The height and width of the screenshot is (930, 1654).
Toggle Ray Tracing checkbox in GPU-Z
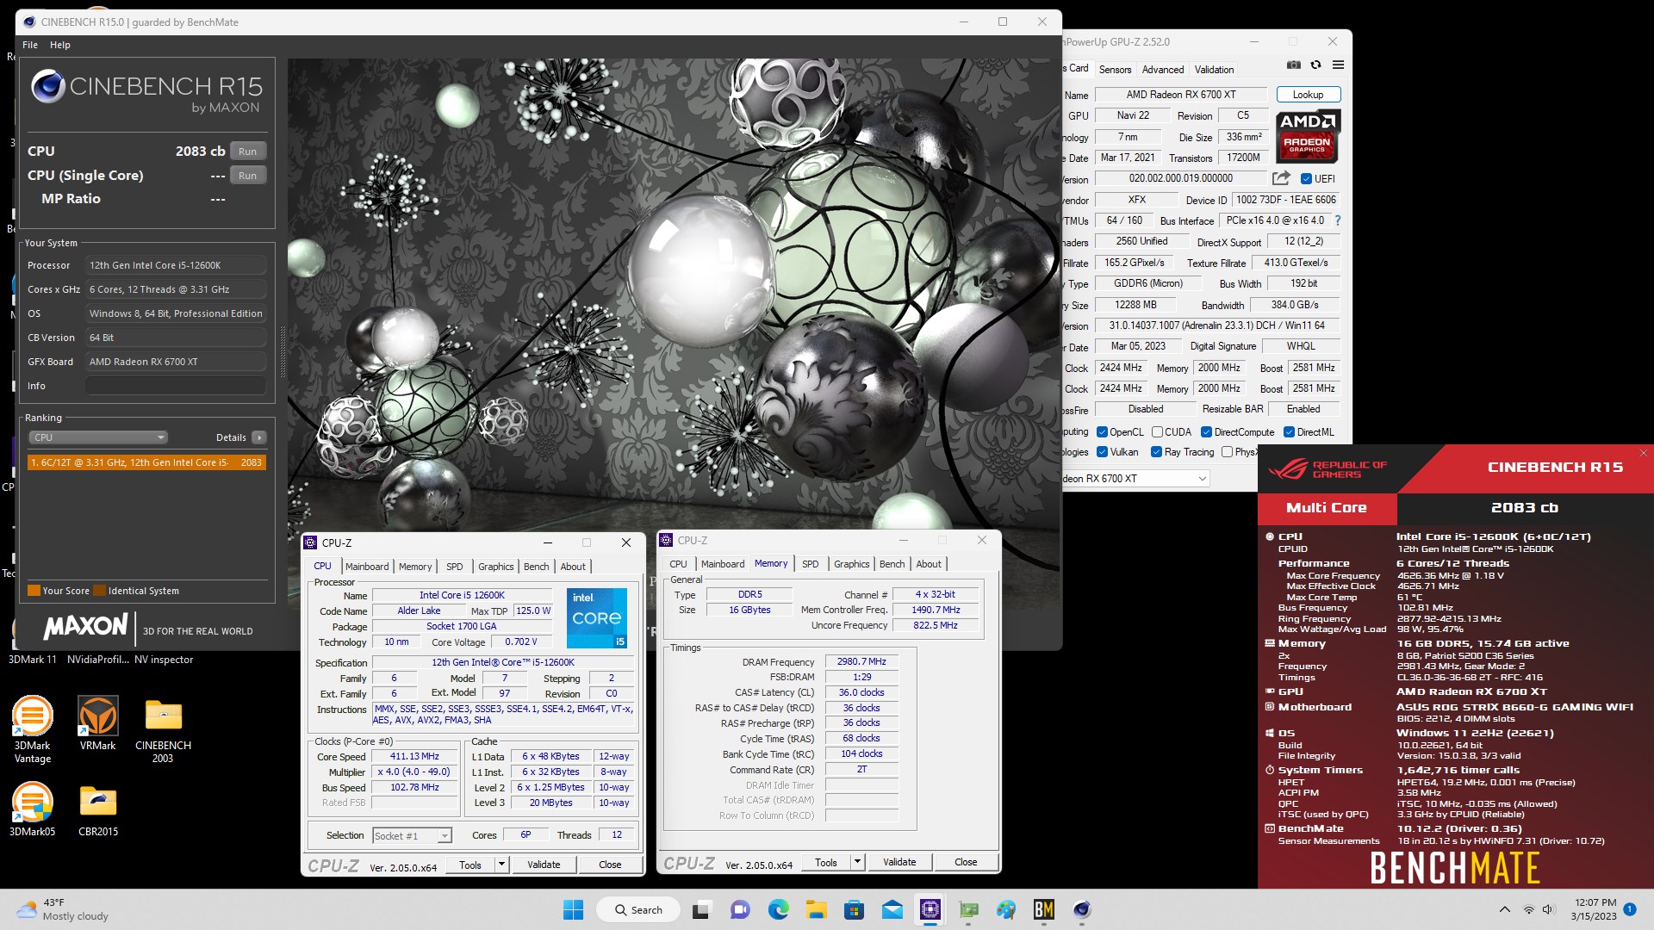click(1156, 452)
